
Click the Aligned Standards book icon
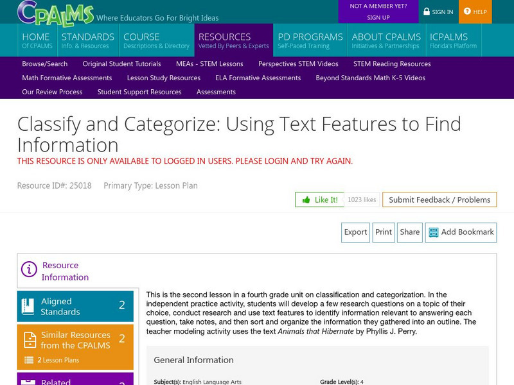click(28, 306)
